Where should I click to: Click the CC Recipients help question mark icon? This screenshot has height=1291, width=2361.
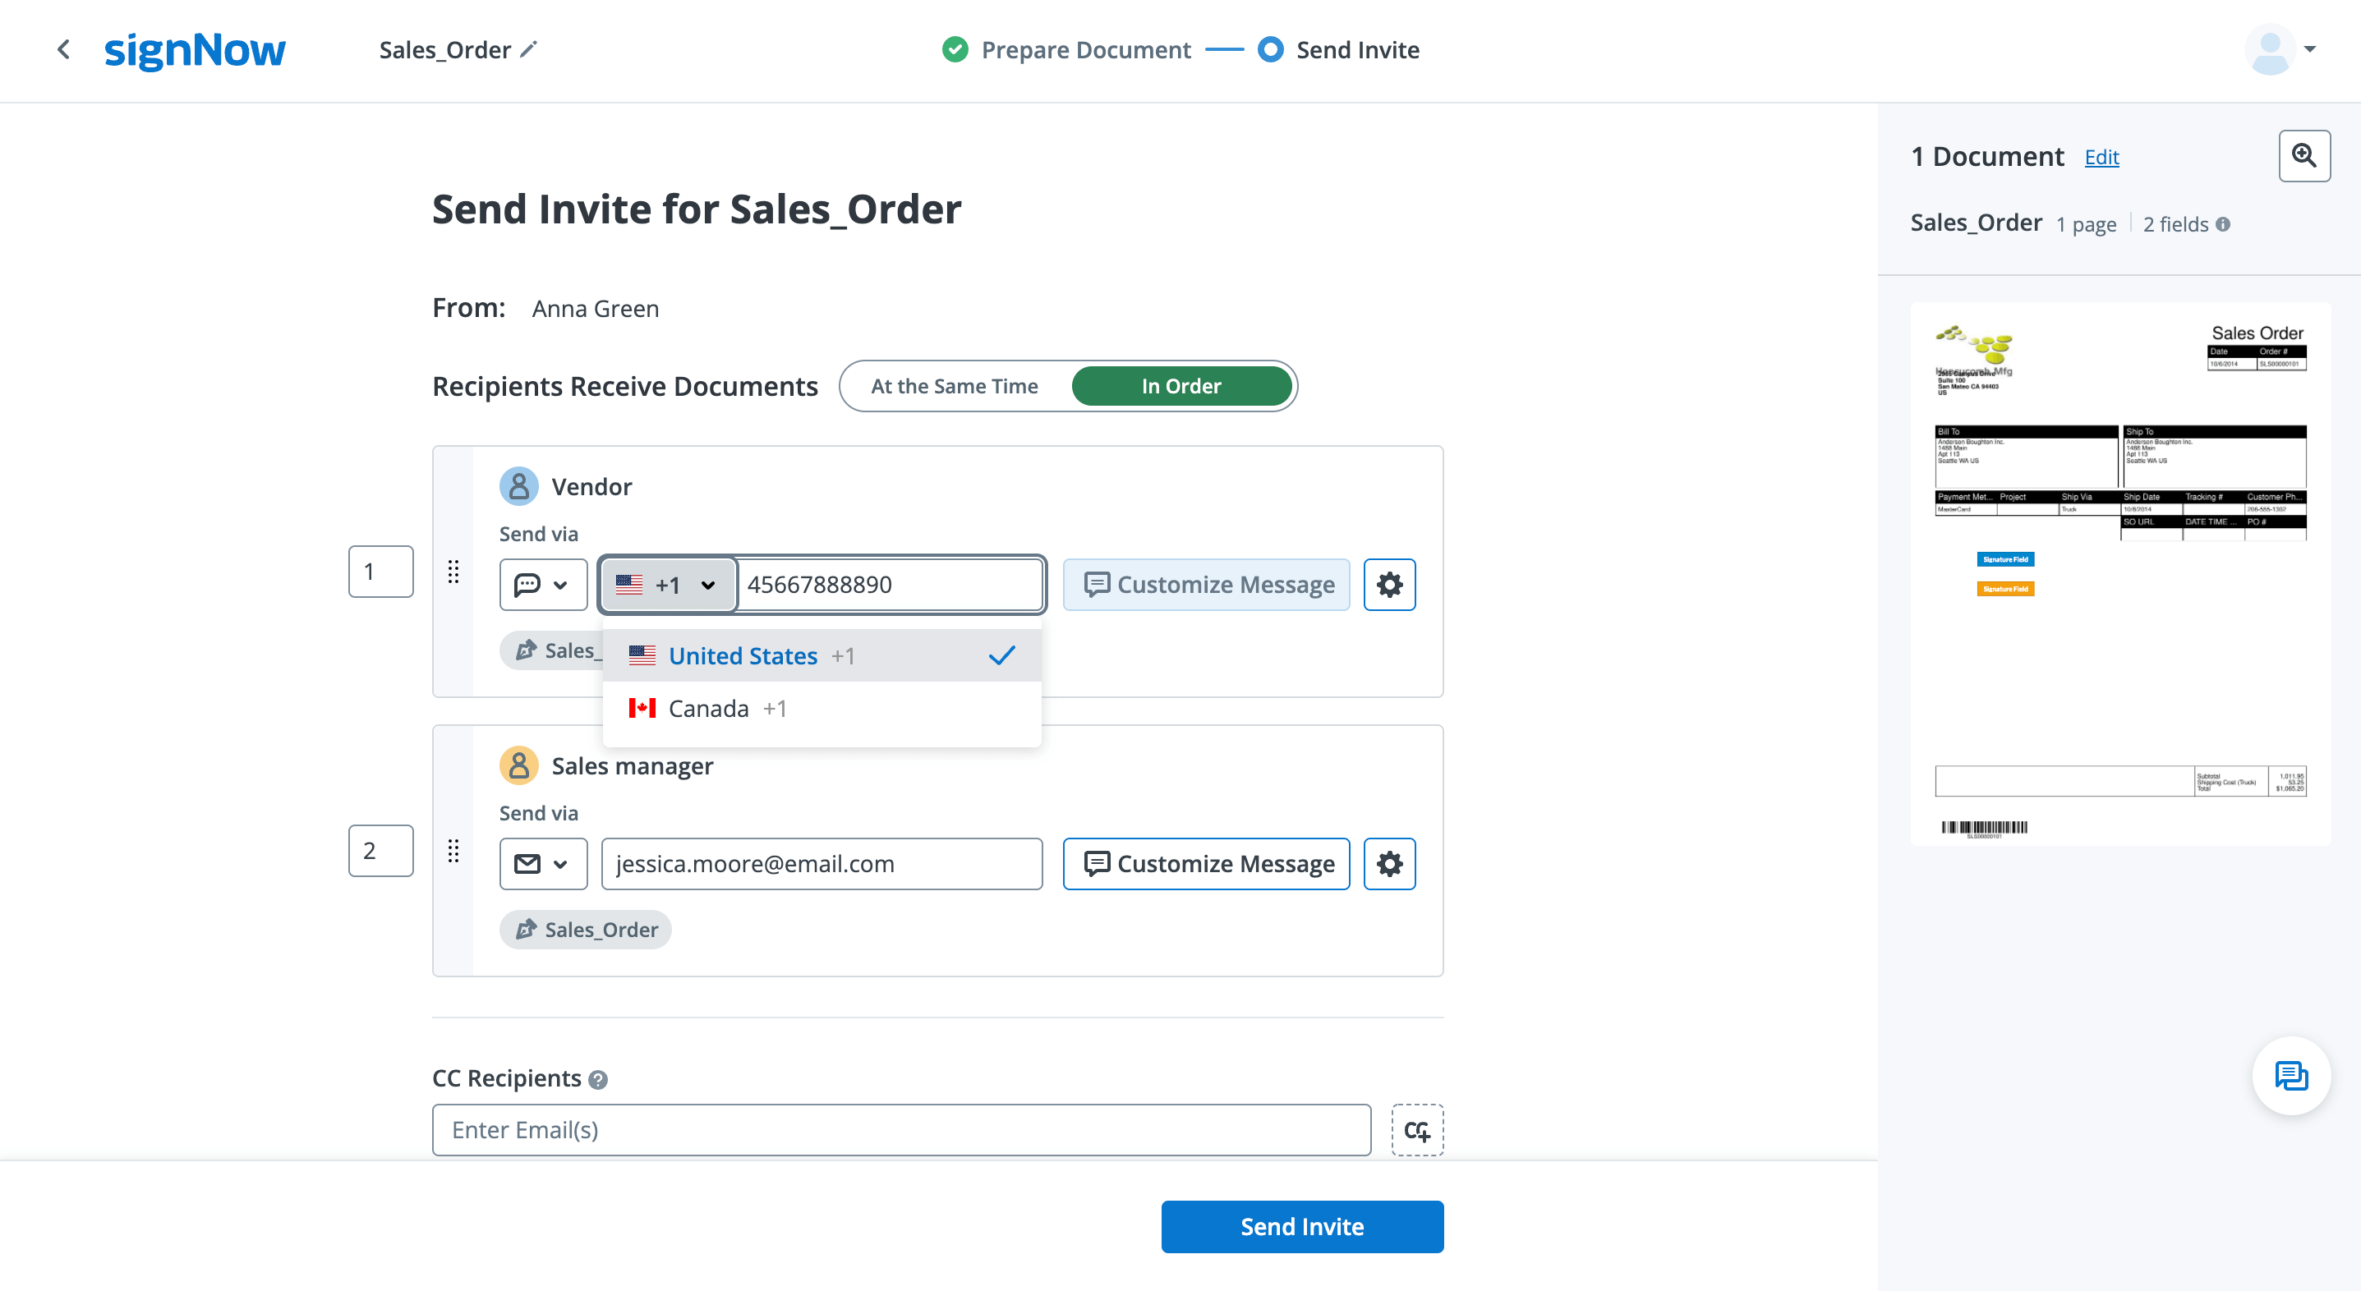tap(598, 1080)
